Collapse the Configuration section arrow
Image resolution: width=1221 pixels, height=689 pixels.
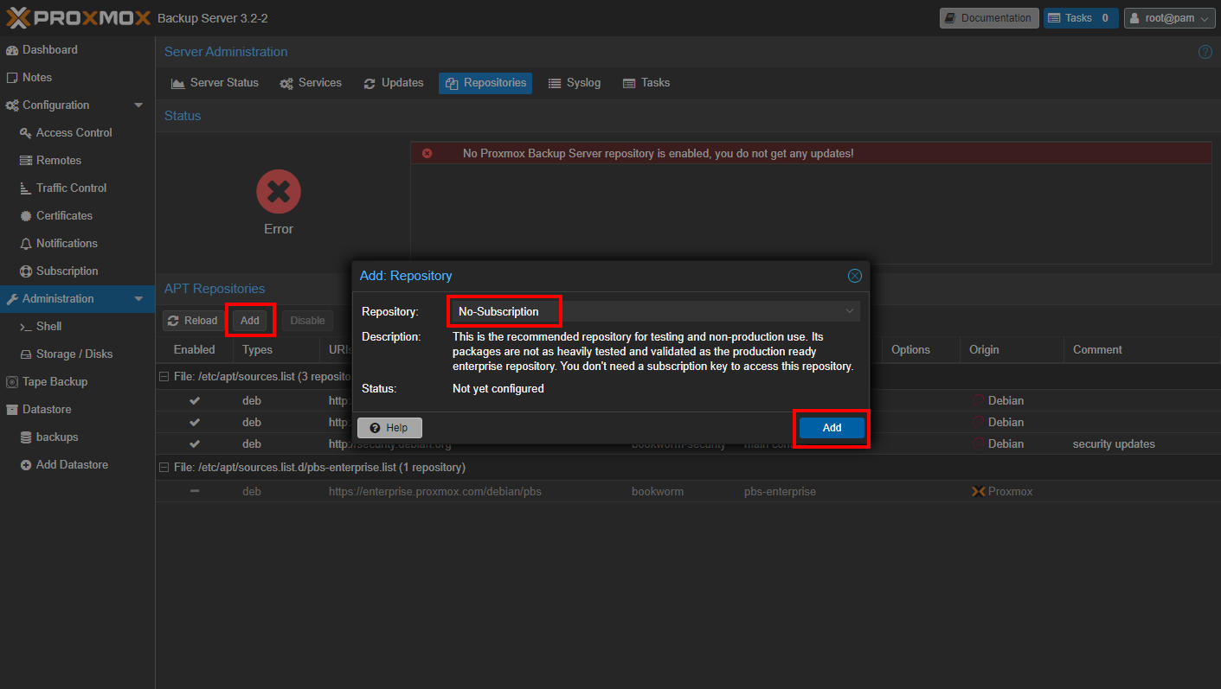[x=138, y=105]
